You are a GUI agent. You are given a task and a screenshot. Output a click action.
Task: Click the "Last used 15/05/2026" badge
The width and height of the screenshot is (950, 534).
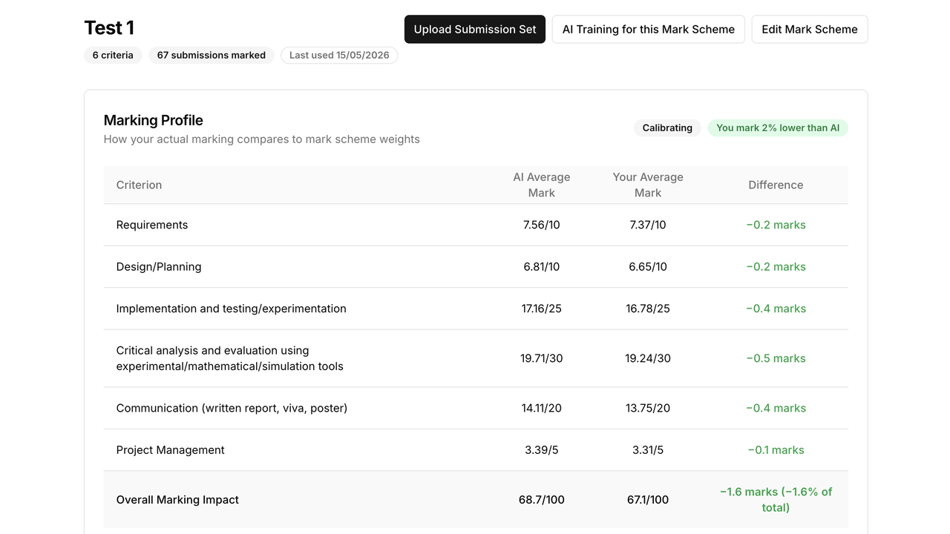pyautogui.click(x=339, y=56)
